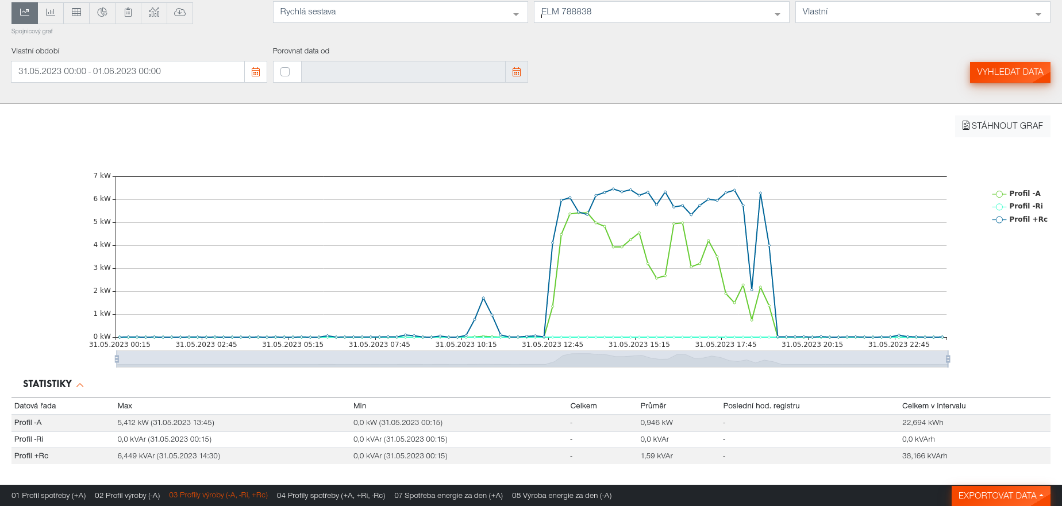The width and height of the screenshot is (1062, 506).
Task: Grab the right handle of chart range slider
Action: pyautogui.click(x=948, y=359)
